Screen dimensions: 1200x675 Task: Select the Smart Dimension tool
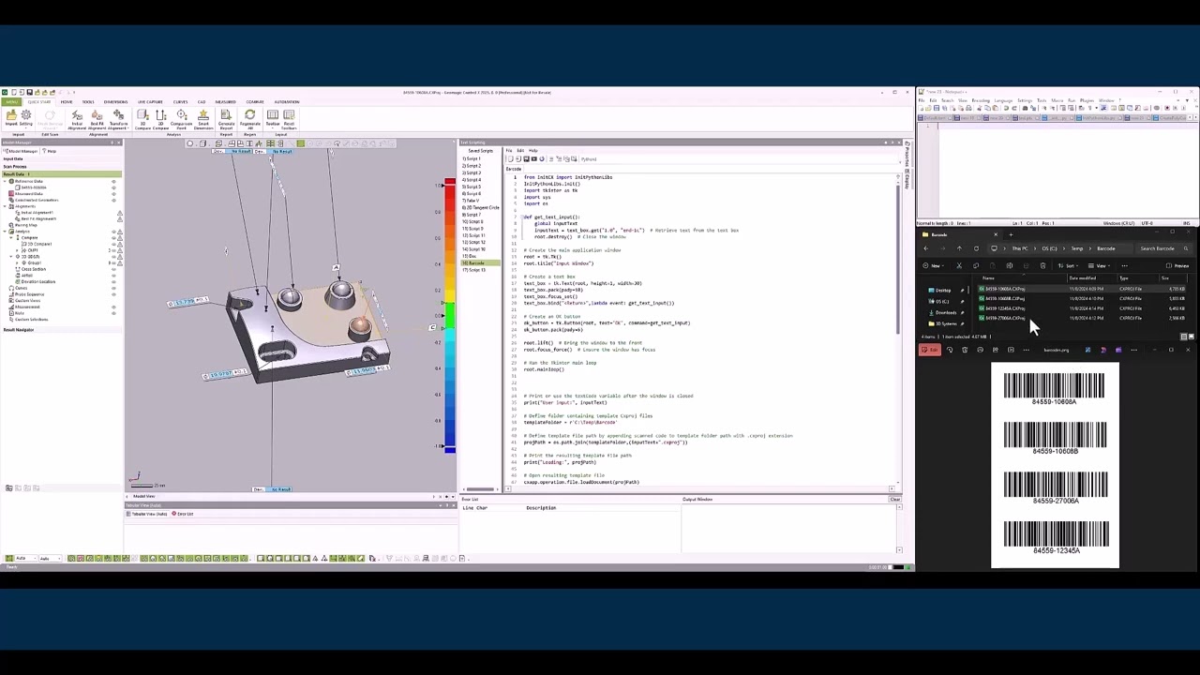[x=203, y=120]
